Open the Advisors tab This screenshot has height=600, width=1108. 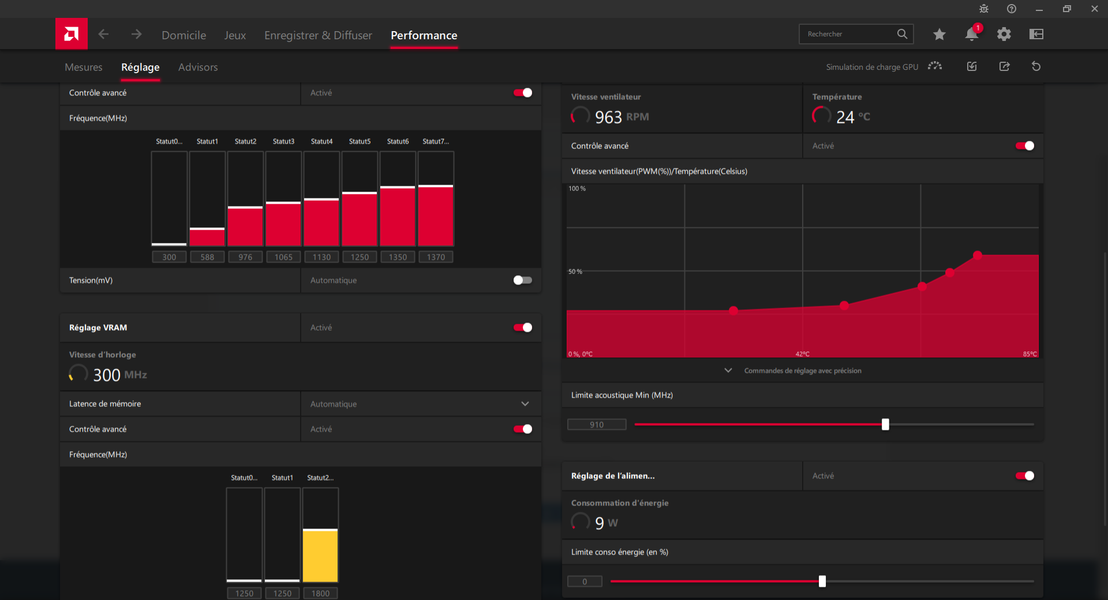(x=198, y=67)
